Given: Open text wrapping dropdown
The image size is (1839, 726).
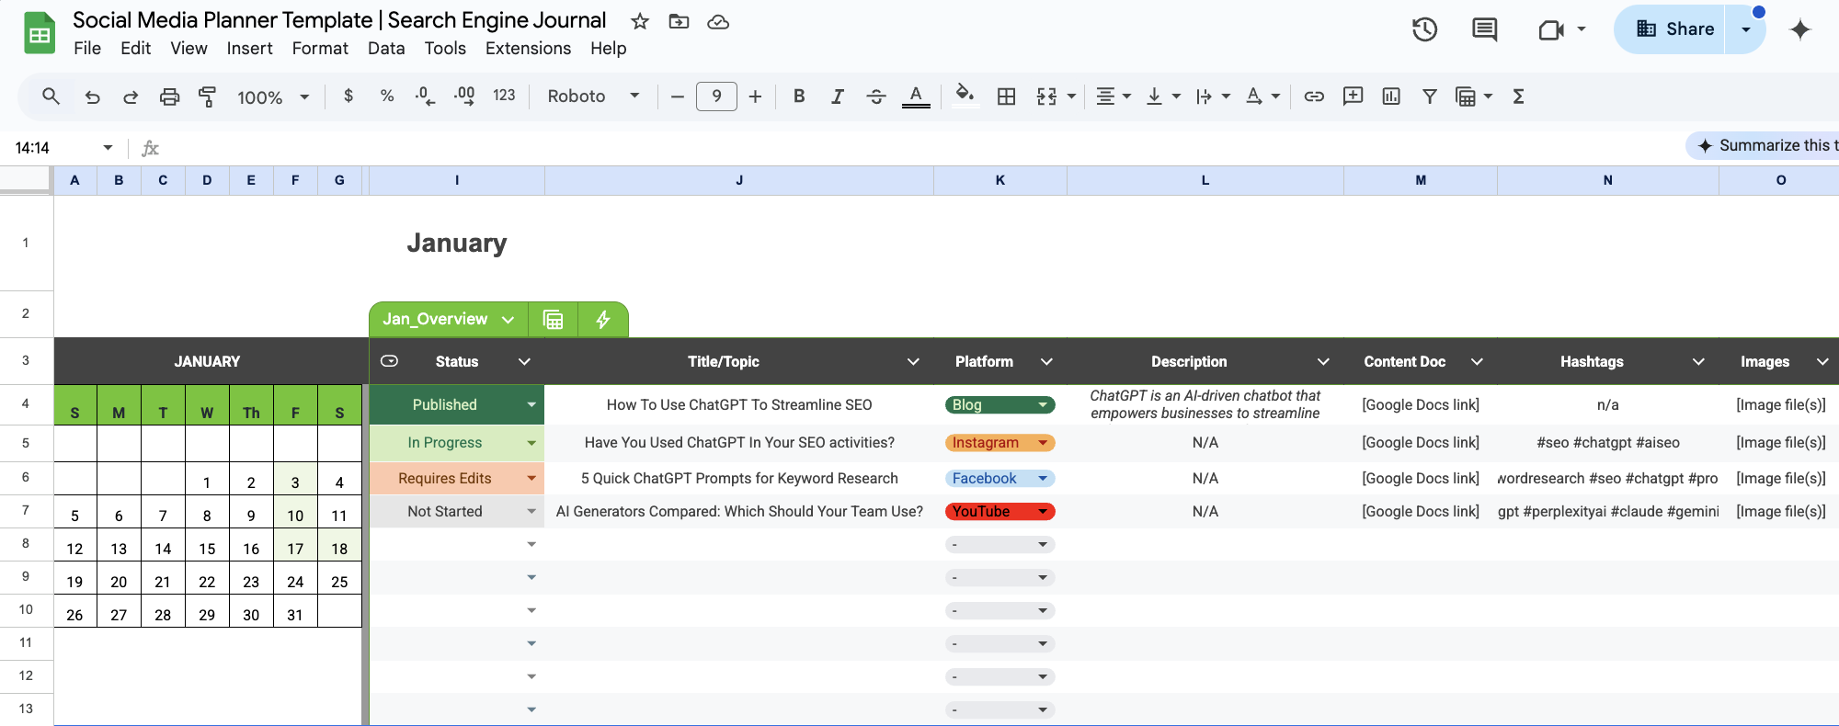Looking at the screenshot, I should (x=1213, y=96).
